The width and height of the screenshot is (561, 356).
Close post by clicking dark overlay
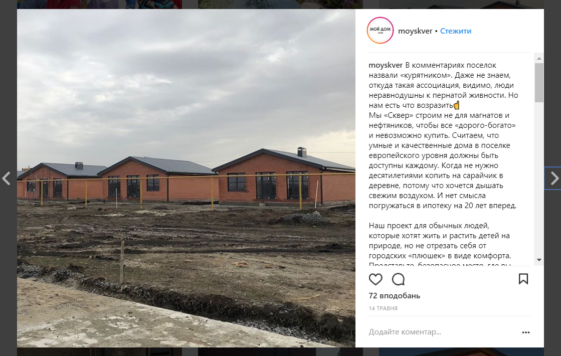[x=8, y=89]
